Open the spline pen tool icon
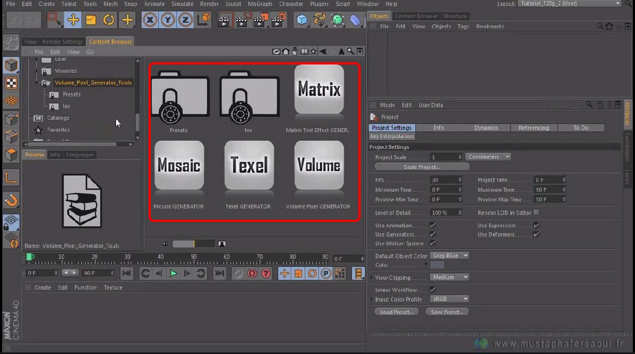 coord(319,19)
